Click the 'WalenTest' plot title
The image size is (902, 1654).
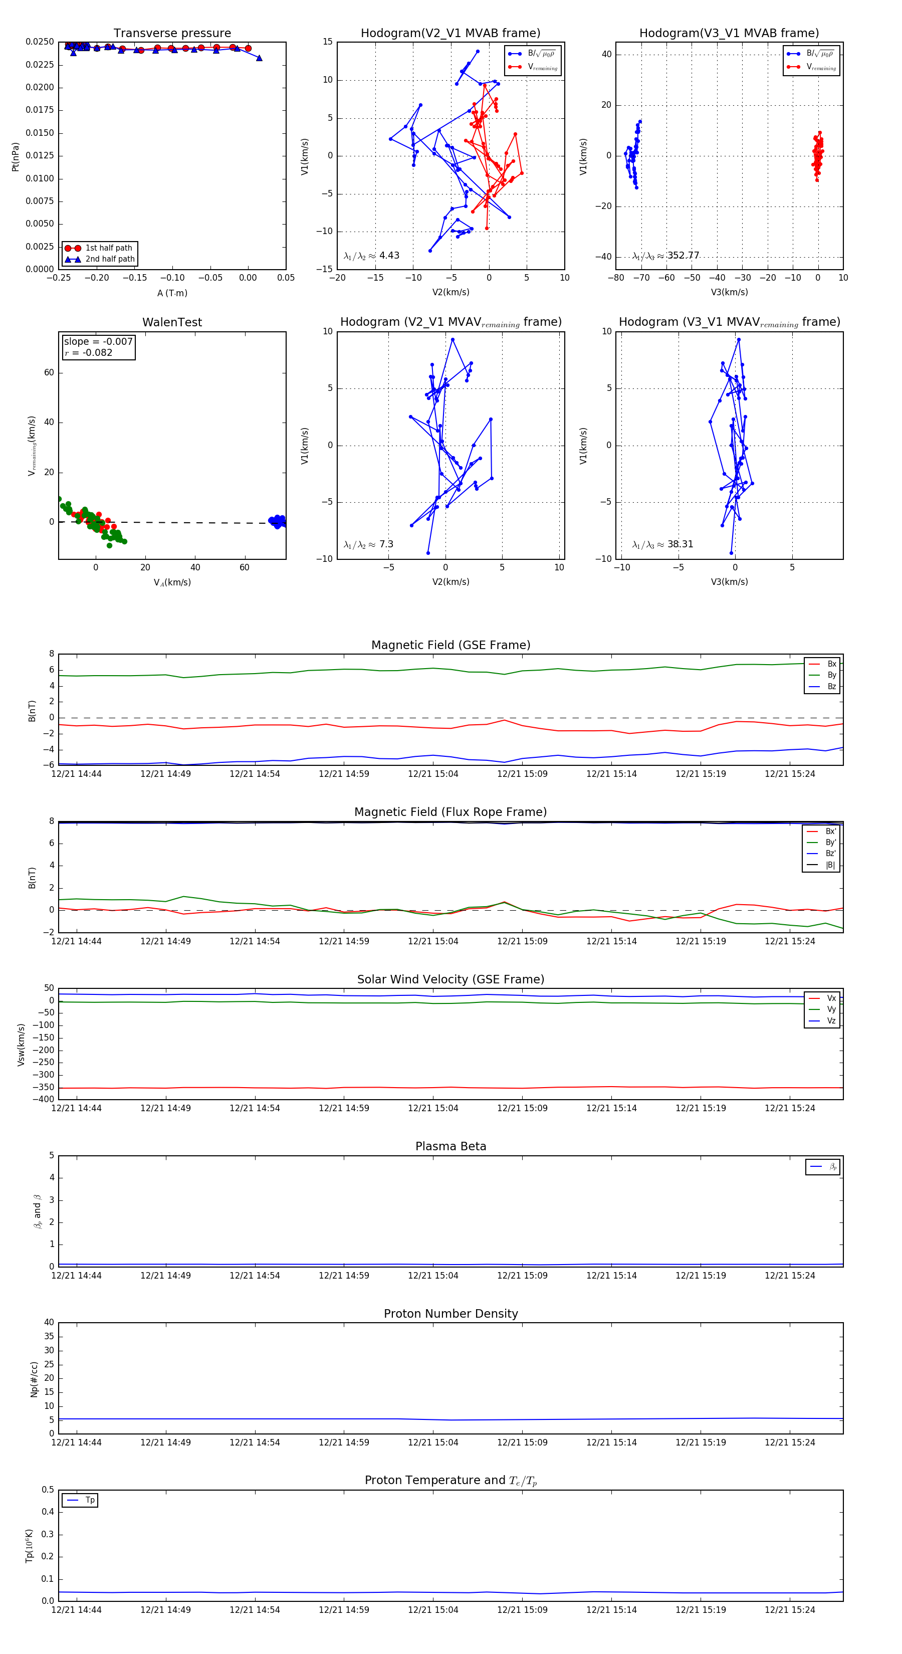172,322
